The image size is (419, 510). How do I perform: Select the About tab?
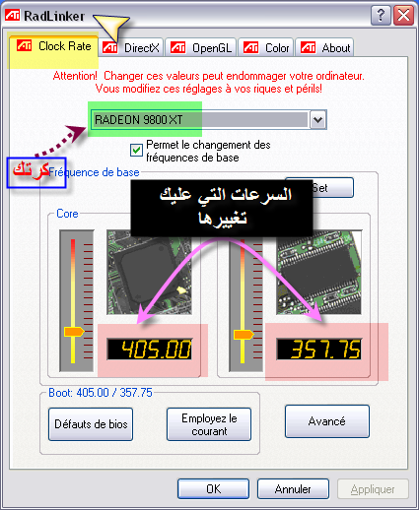click(324, 48)
